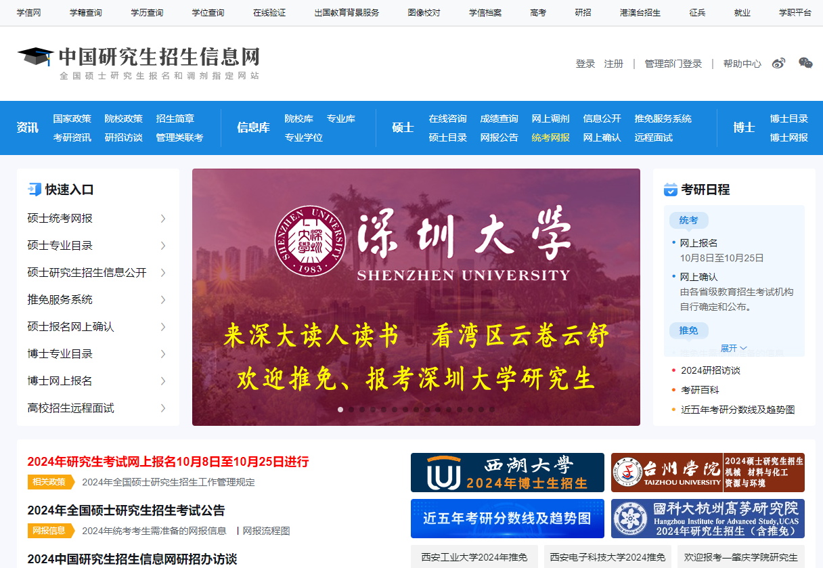Click 学籍查询 in the top bar

(86, 13)
